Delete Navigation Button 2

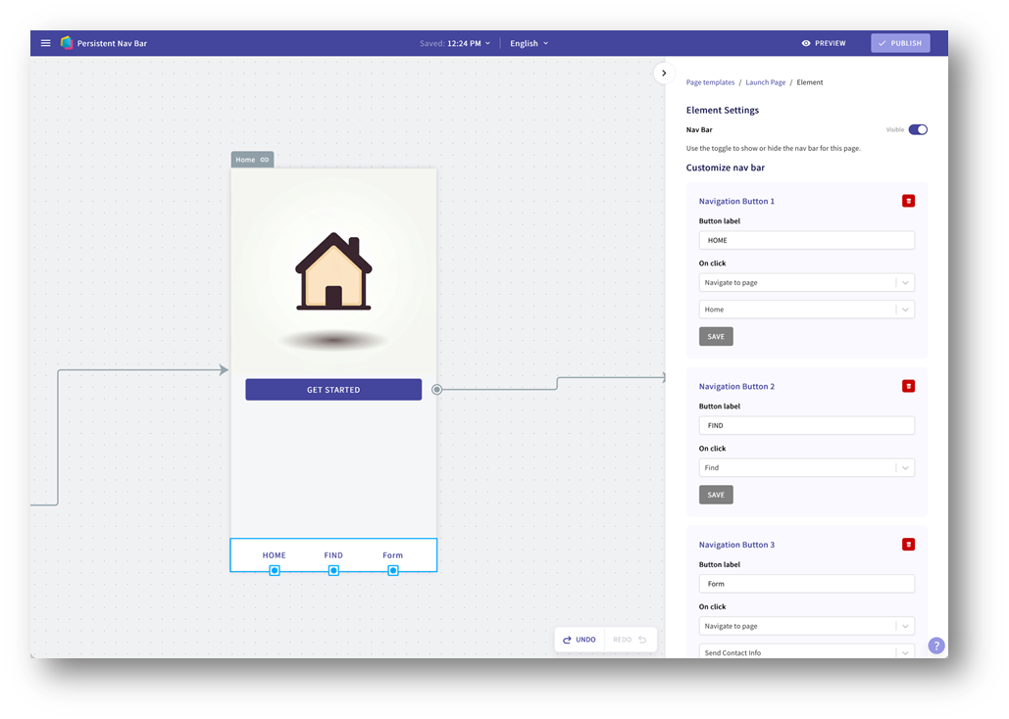coord(908,386)
